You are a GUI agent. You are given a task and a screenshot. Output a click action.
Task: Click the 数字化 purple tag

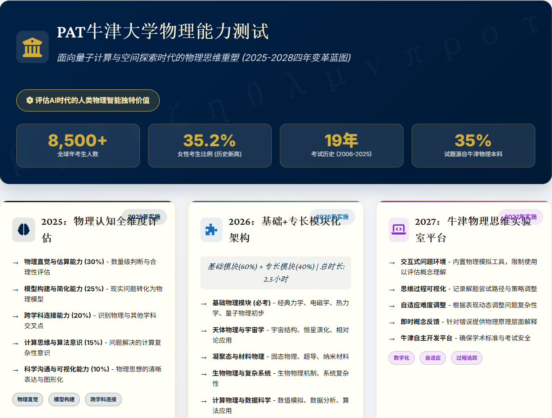[401, 358]
